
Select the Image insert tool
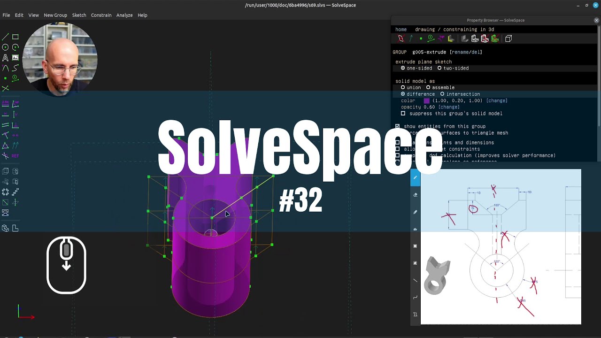click(15, 58)
